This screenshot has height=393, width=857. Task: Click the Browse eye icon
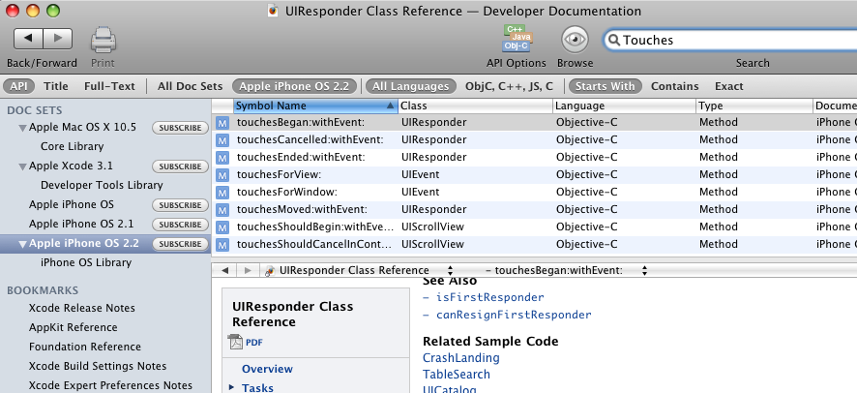(x=575, y=40)
